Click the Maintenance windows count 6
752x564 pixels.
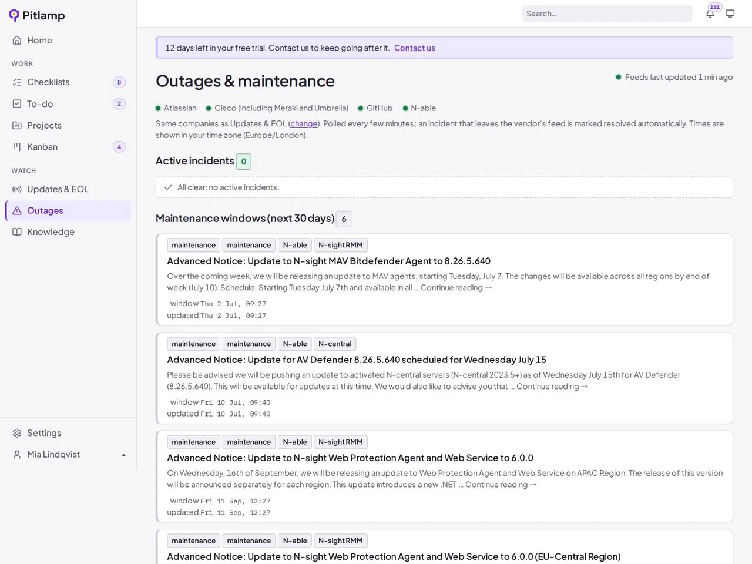(x=344, y=219)
